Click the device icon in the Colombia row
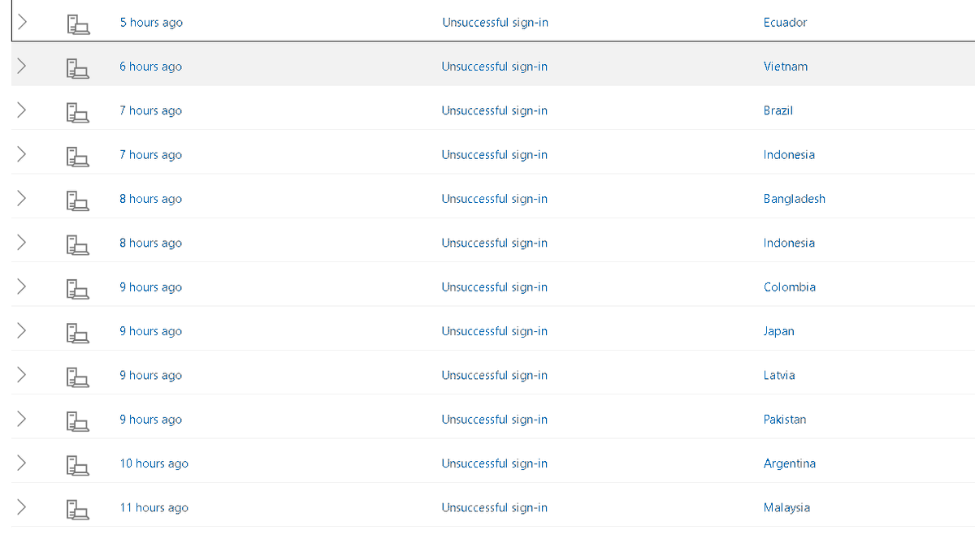This screenshot has width=975, height=543. [77, 288]
